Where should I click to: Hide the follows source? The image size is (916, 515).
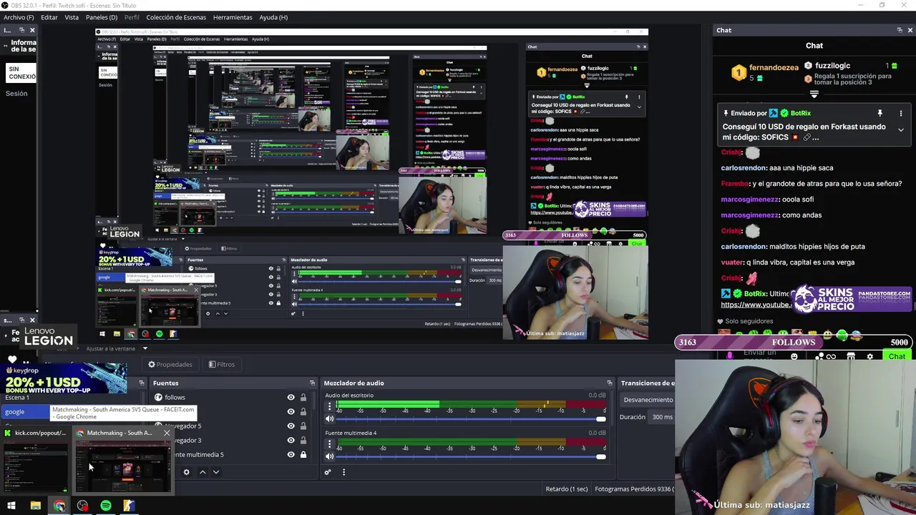pos(291,398)
